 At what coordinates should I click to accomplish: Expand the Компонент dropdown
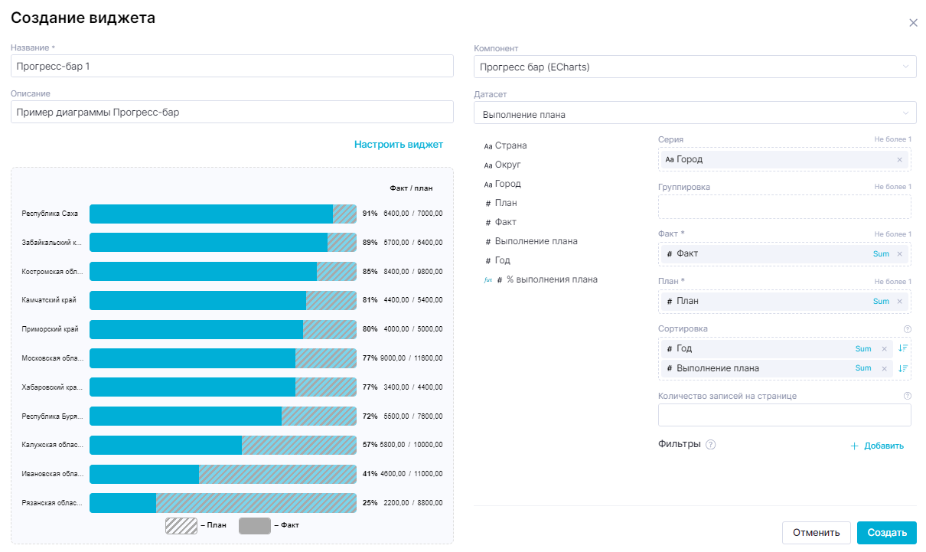click(906, 67)
